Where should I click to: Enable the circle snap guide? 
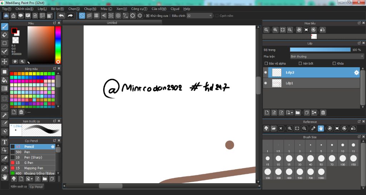tap(118, 16)
